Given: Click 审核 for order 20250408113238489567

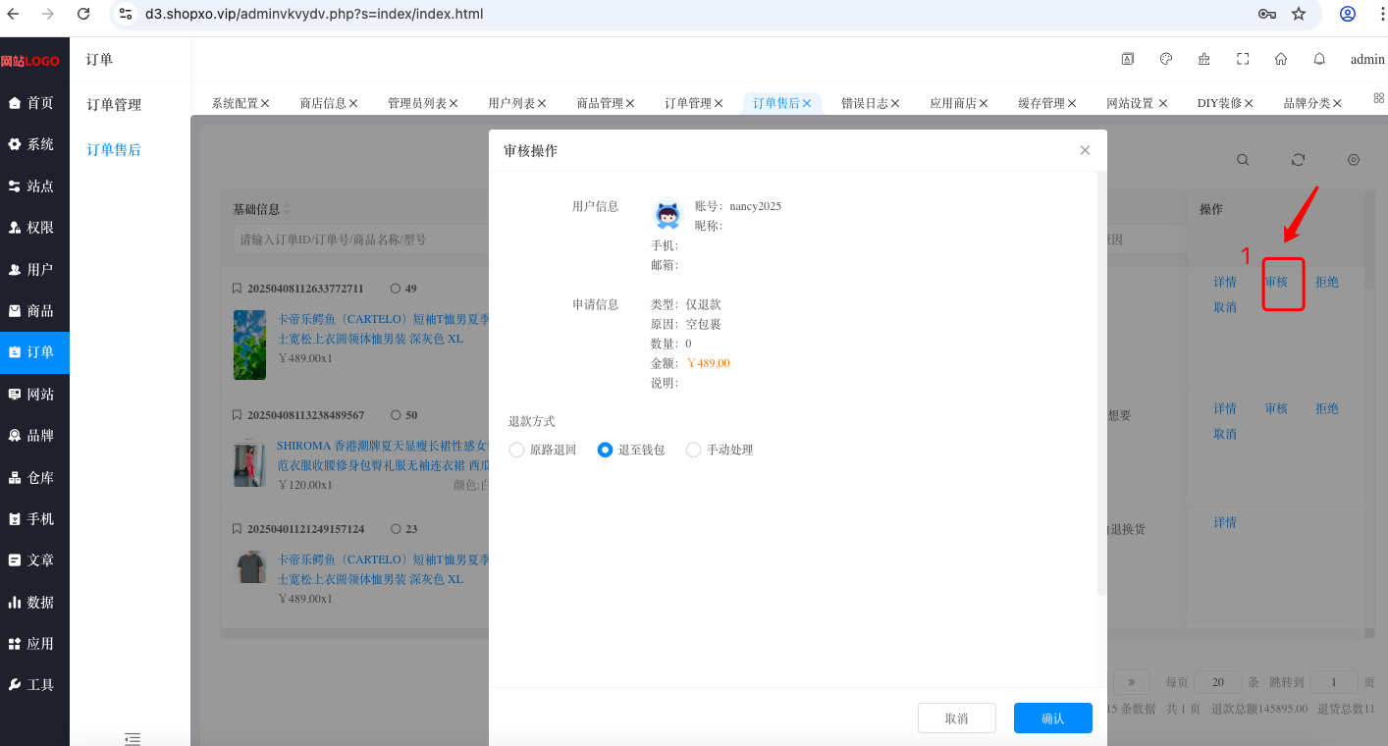Looking at the screenshot, I should coord(1276,408).
